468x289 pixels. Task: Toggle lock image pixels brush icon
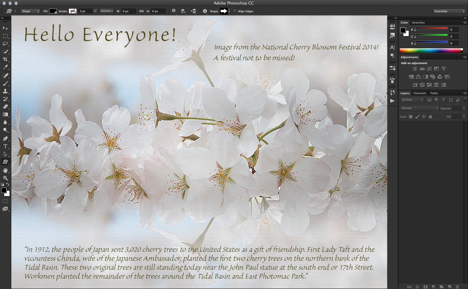[417, 117]
